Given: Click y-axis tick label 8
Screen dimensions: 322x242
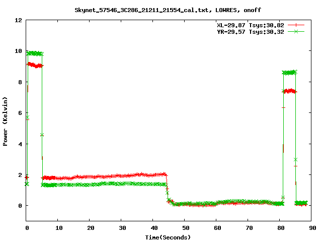Looking at the screenshot, I should click(20, 82).
